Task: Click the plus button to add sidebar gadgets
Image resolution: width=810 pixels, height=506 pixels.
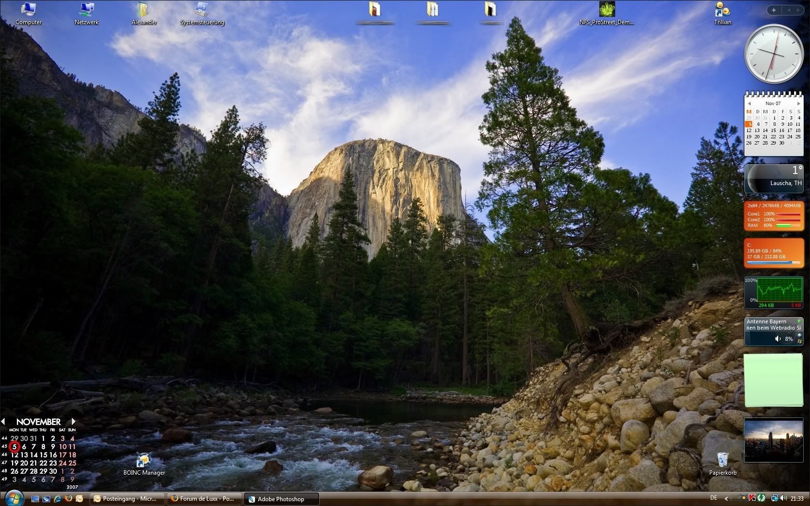Action: pos(774,10)
